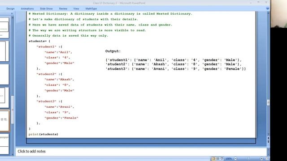Click the '"gender":"Female"' line
This screenshot has height=161, width=287.
(x=61, y=118)
